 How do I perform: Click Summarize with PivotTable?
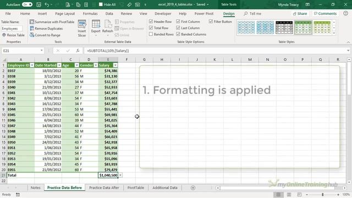(x=52, y=22)
